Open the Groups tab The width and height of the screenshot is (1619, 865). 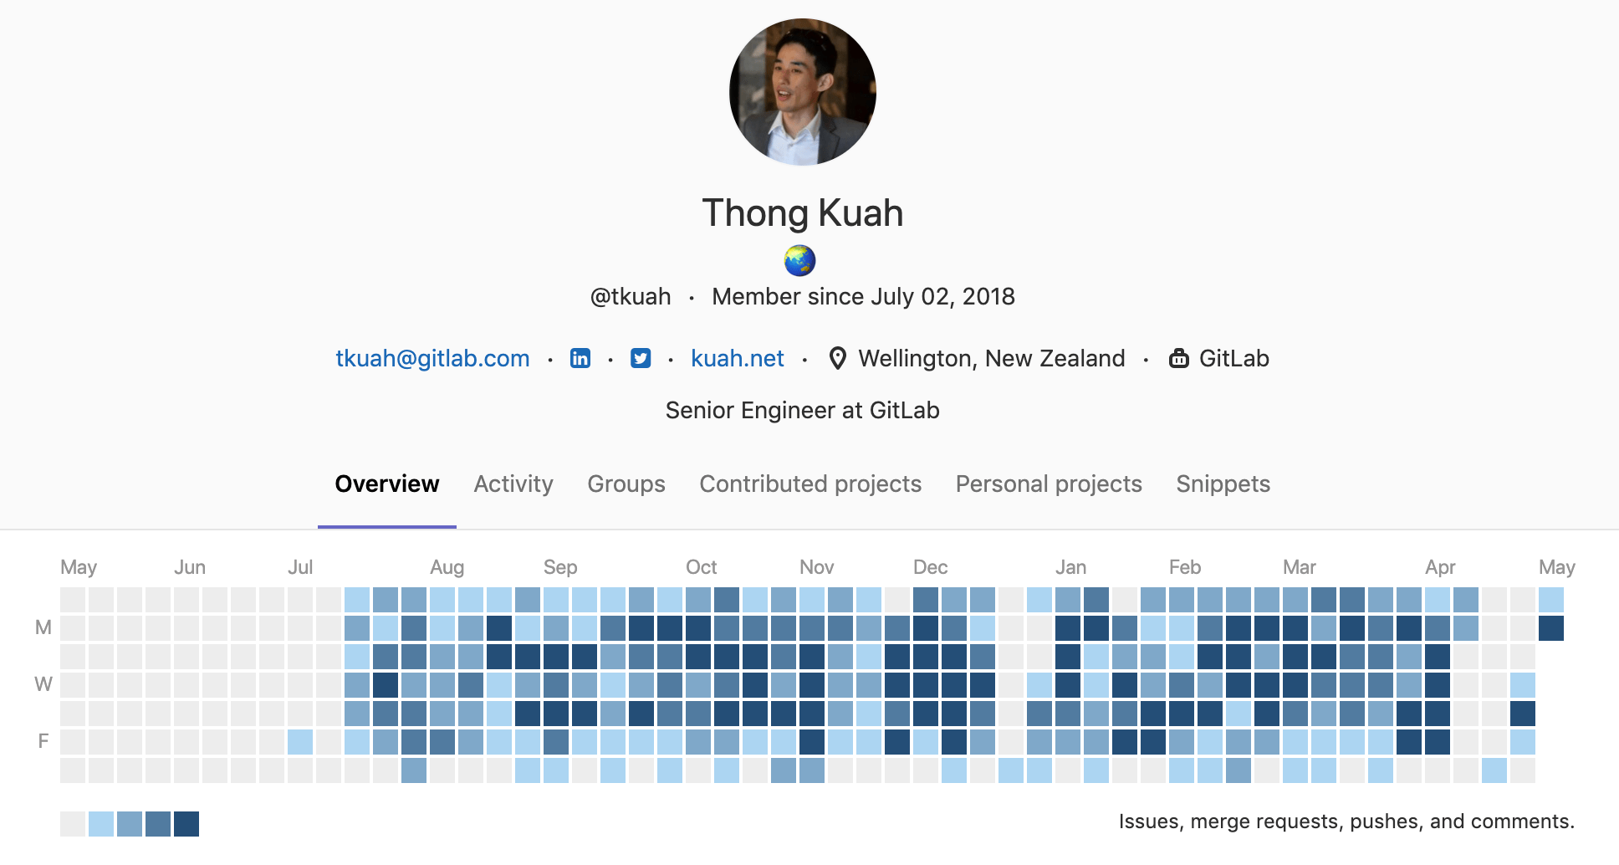[626, 484]
